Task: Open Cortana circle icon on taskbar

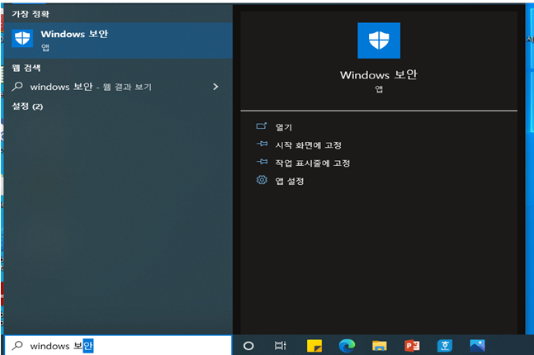Action: tap(248, 346)
